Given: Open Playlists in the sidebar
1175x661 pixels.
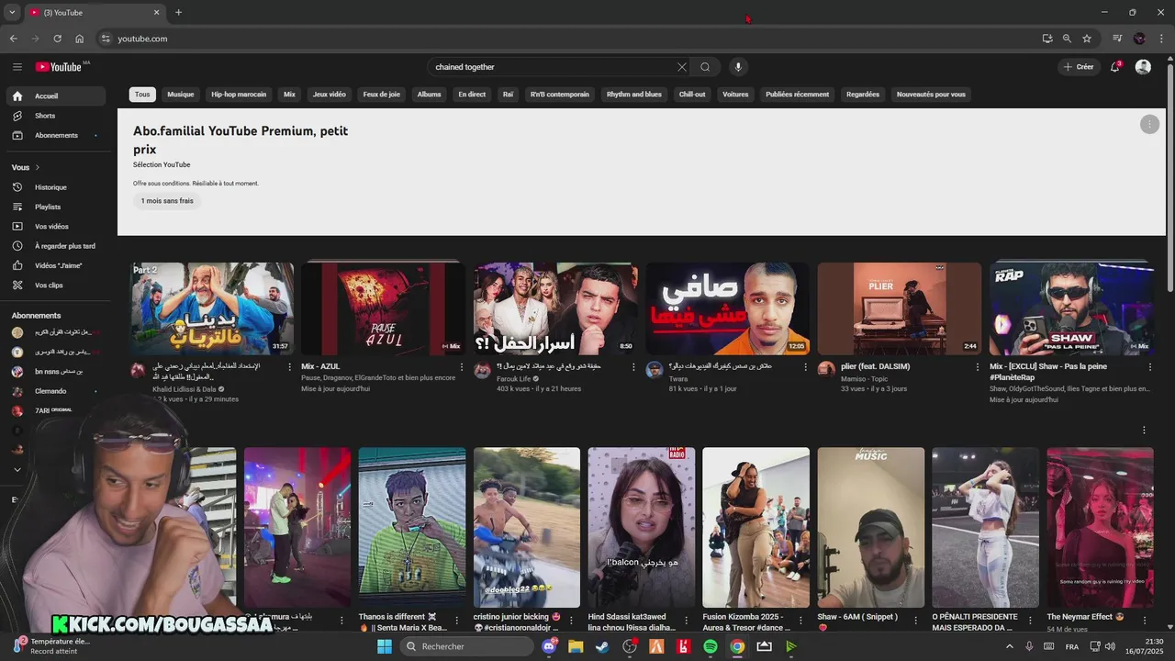Looking at the screenshot, I should 56,207.
